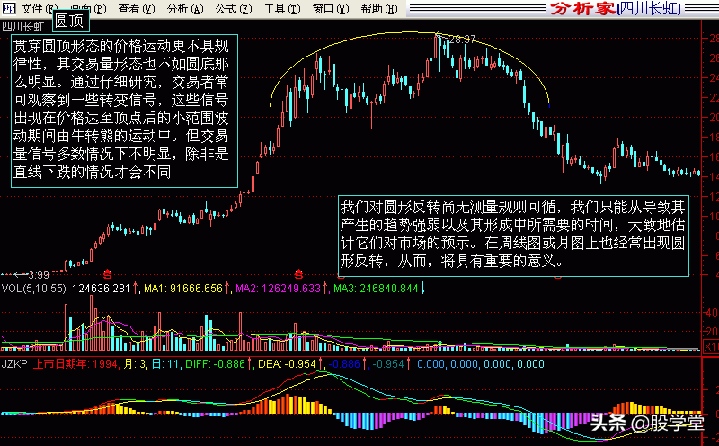Image resolution: width=719 pixels, height=446 pixels.
Task: Click the volume value 124636.281
Action: tap(102, 289)
